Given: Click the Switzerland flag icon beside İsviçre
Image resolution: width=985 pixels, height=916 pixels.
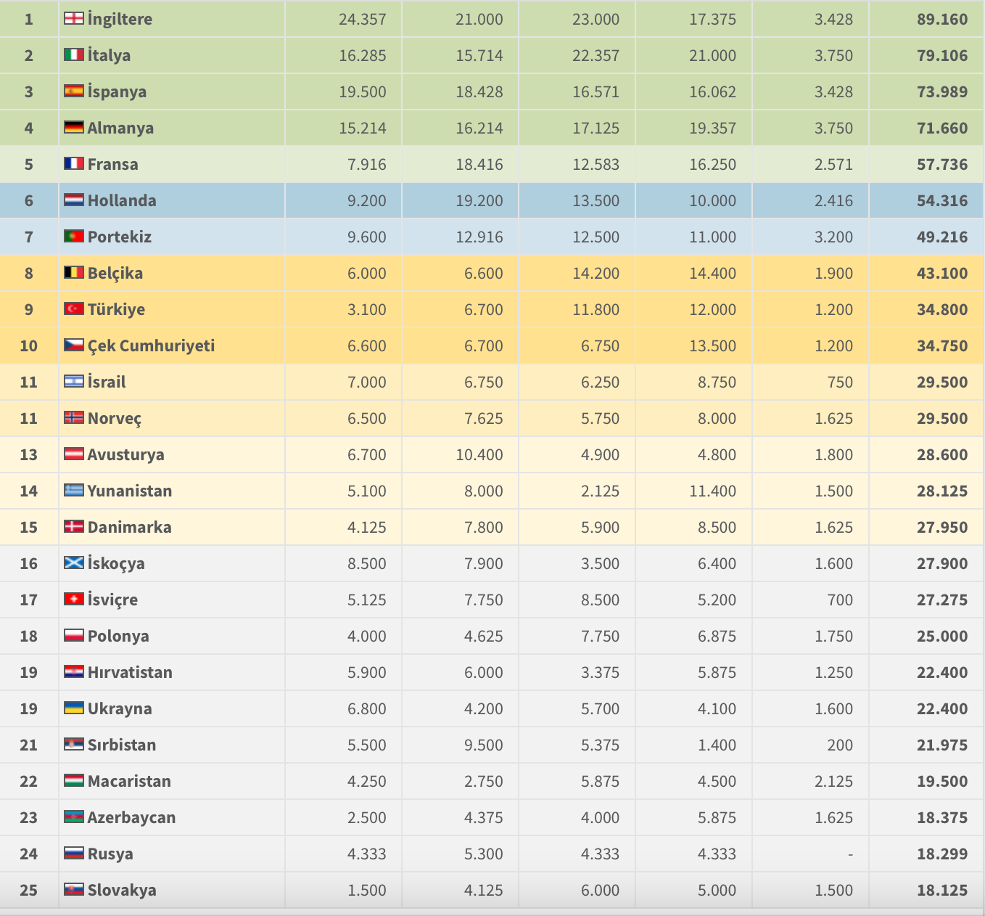Looking at the screenshot, I should click(73, 598).
